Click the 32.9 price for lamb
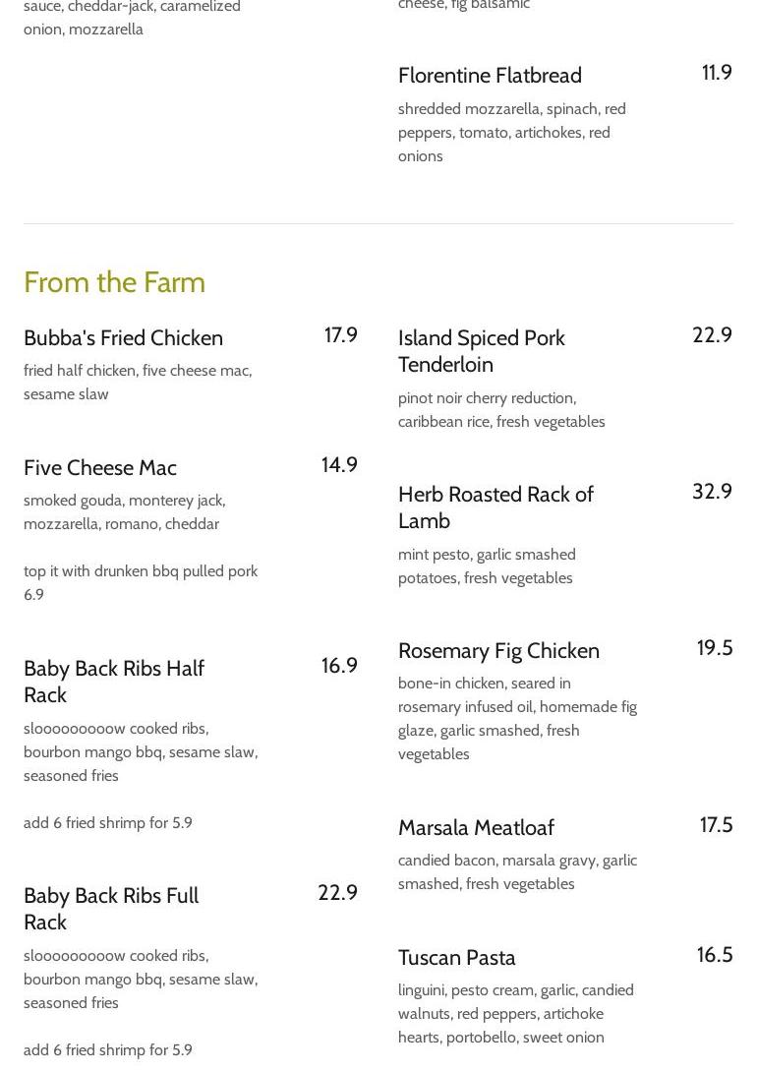757x1072 pixels. (x=712, y=492)
